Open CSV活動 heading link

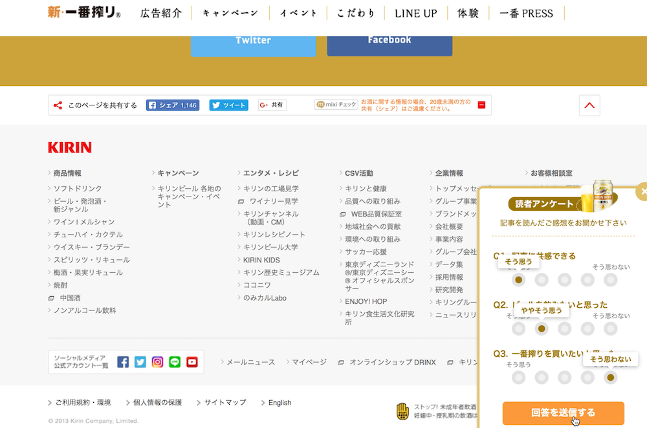coord(359,173)
